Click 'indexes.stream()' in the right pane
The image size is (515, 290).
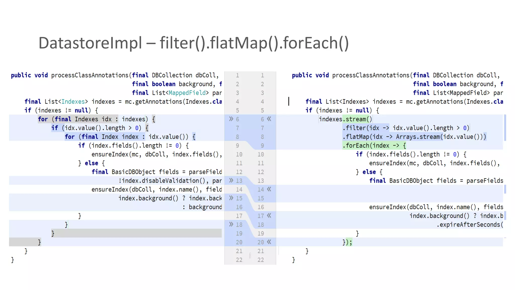point(345,119)
